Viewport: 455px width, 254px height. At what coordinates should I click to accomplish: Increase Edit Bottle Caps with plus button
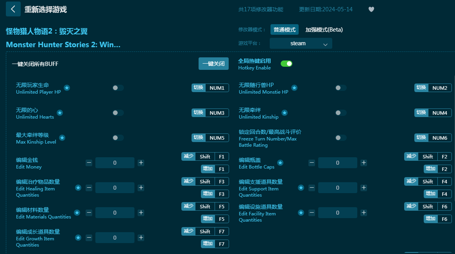[x=364, y=163]
